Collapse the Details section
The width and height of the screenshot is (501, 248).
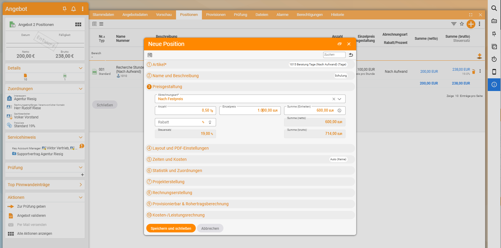point(81,68)
